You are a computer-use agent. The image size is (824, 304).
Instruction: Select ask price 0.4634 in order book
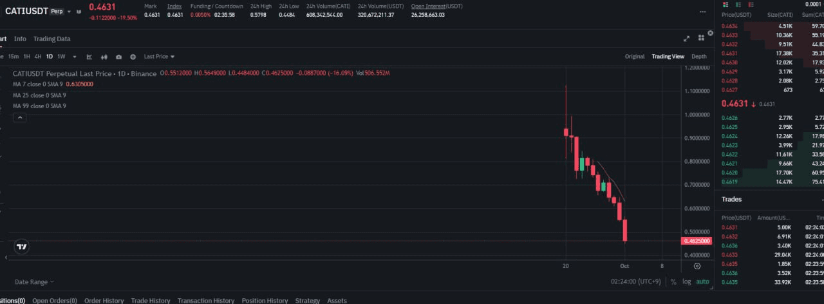(730, 26)
